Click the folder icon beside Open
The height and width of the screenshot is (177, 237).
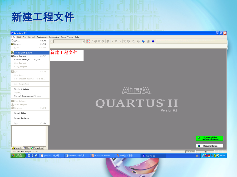point(13,44)
